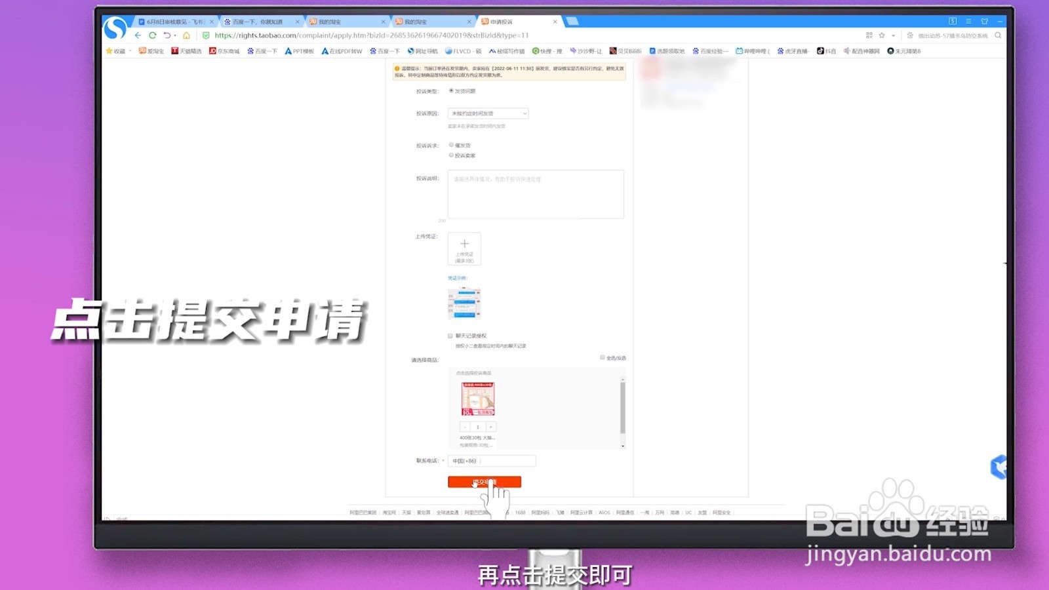This screenshot has width=1049, height=590.
Task: Open the 淘宝网 footer link
Action: [x=389, y=513]
